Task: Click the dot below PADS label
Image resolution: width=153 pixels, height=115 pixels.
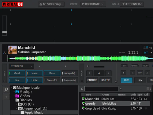Action: click(x=4, y=81)
